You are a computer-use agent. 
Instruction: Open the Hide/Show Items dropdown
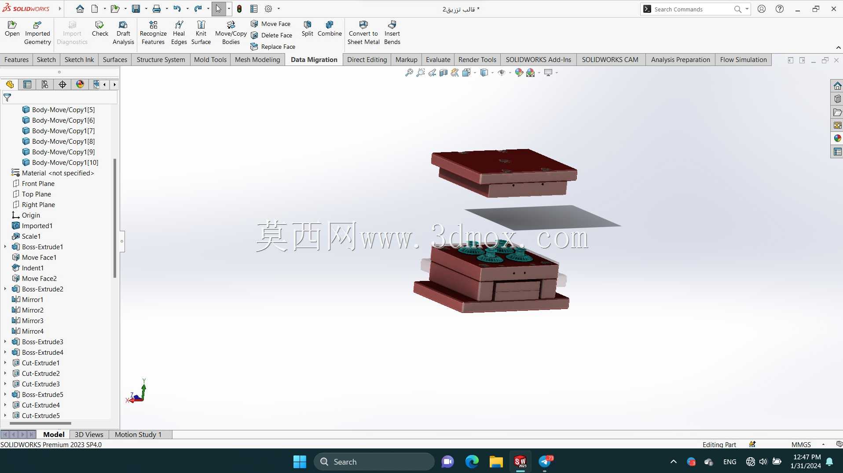pyautogui.click(x=509, y=73)
